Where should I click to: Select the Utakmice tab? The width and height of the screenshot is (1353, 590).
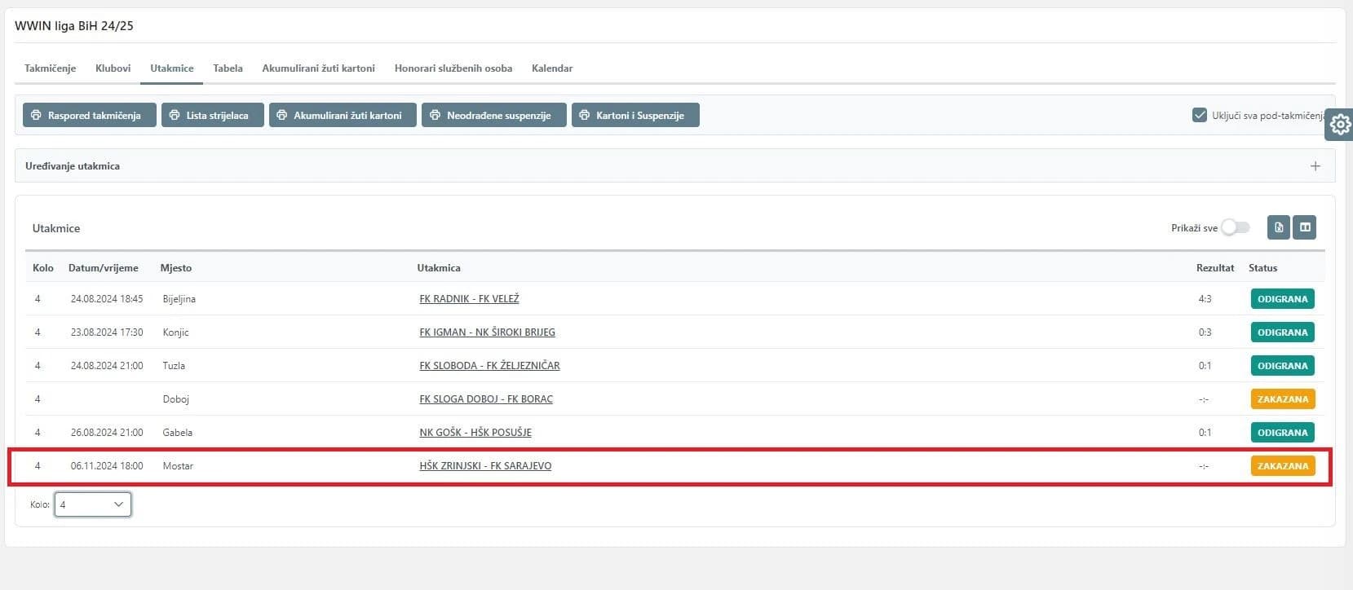pos(171,68)
